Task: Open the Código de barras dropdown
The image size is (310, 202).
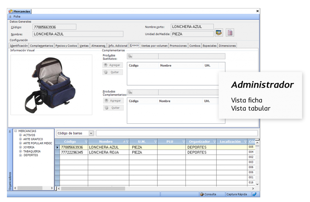Action: [91, 133]
